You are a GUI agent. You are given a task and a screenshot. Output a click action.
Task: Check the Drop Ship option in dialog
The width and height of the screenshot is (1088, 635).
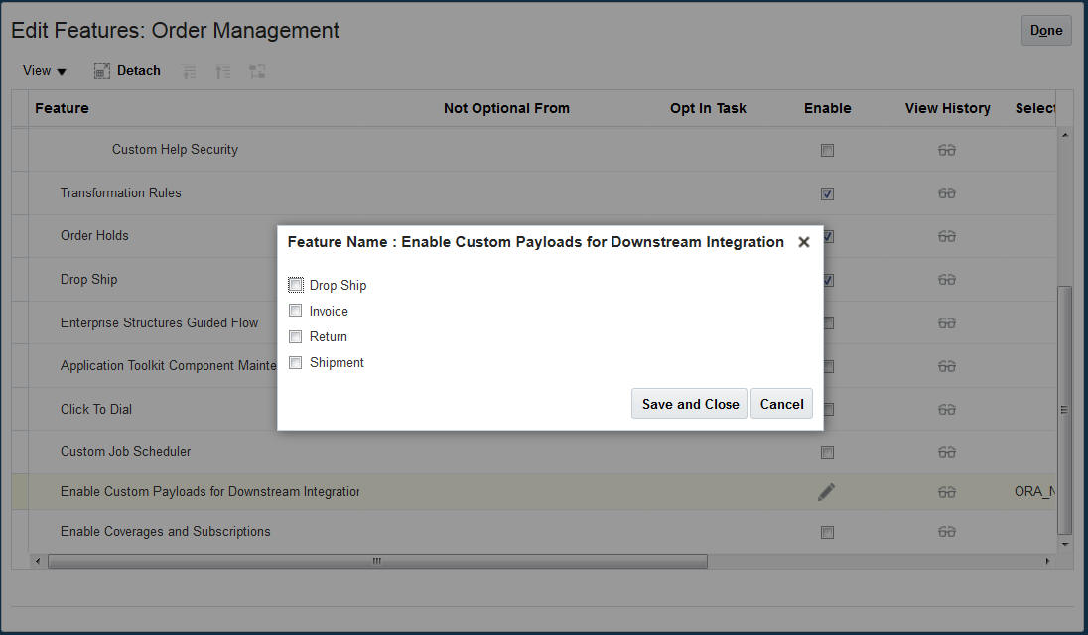coord(296,285)
